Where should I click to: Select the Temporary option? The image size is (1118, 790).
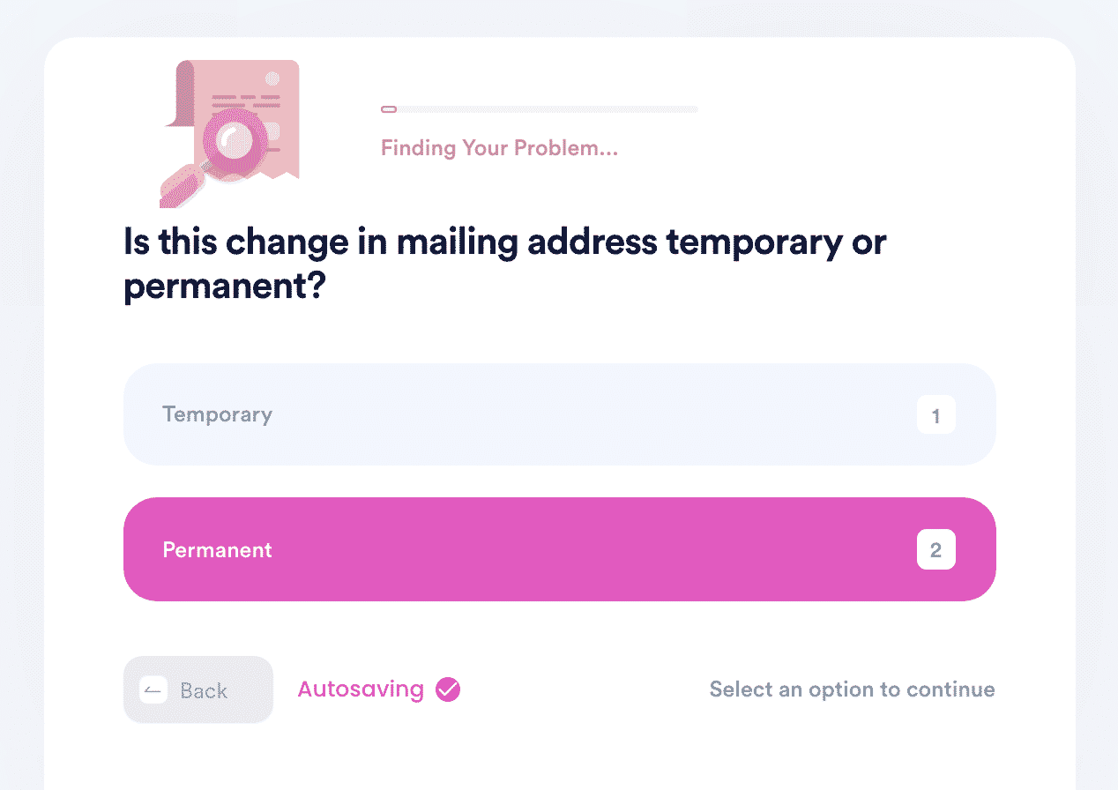[559, 414]
